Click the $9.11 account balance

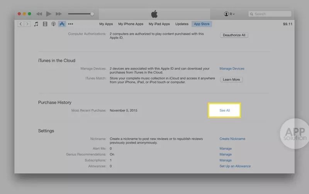[x=287, y=24]
